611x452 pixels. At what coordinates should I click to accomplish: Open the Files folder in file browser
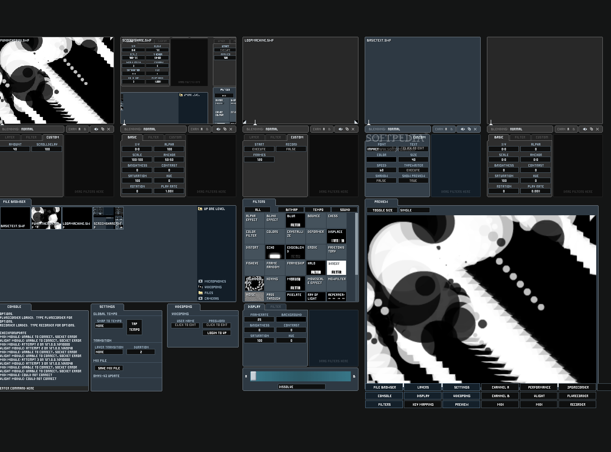click(x=206, y=293)
